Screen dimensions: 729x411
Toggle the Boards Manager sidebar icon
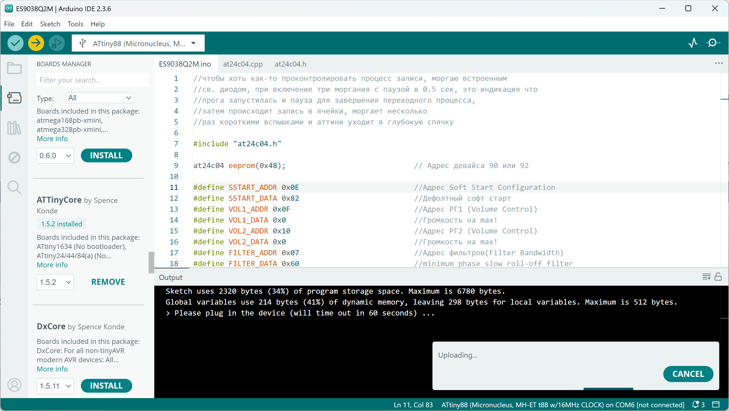pyautogui.click(x=14, y=98)
